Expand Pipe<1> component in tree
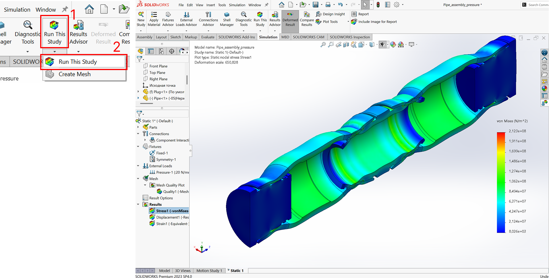Image resolution: width=549 pixels, height=278 pixels. click(138, 98)
